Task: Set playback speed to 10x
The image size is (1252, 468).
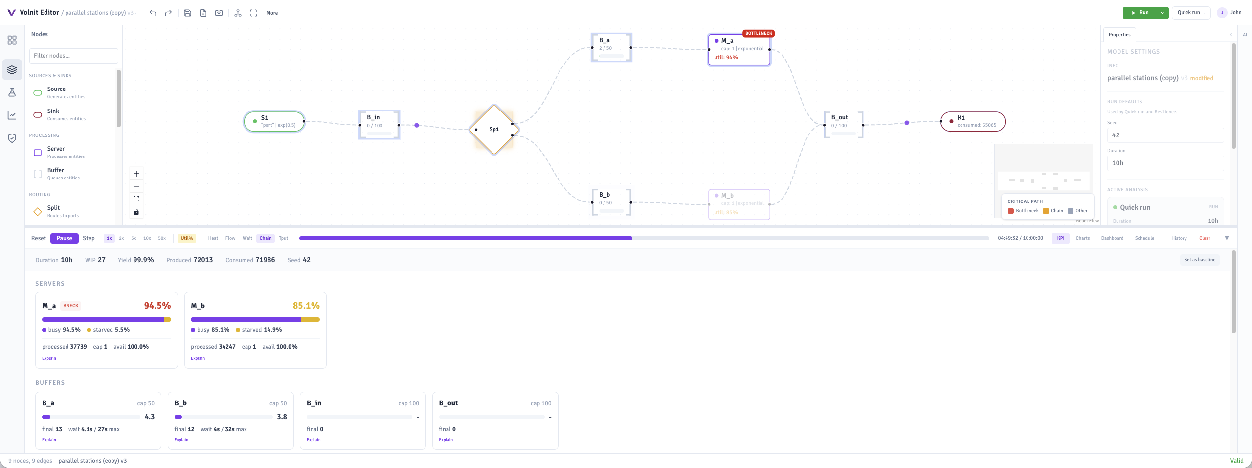Action: pyautogui.click(x=147, y=238)
